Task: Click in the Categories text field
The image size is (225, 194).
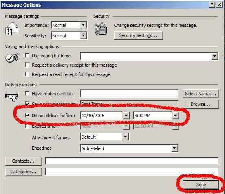Action: point(132,172)
